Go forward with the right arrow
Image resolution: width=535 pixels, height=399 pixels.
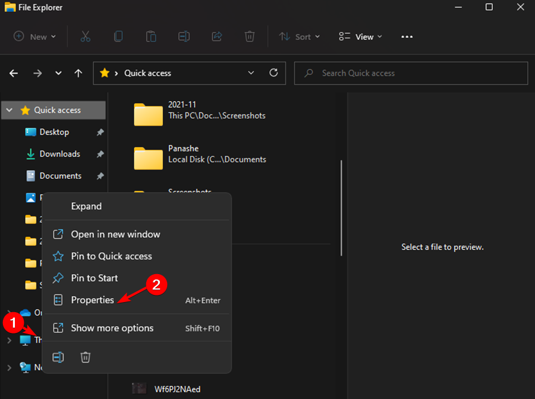(37, 73)
